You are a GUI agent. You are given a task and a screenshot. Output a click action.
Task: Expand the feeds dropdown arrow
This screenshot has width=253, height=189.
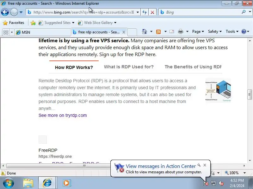[x=165, y=31]
